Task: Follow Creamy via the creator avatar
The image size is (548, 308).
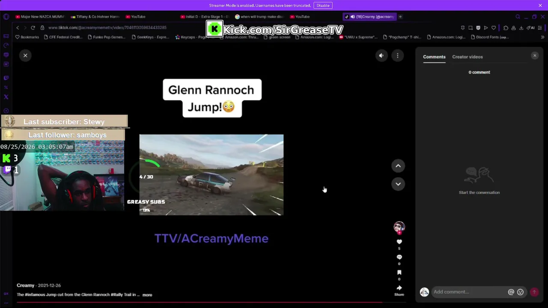Action: pyautogui.click(x=399, y=227)
